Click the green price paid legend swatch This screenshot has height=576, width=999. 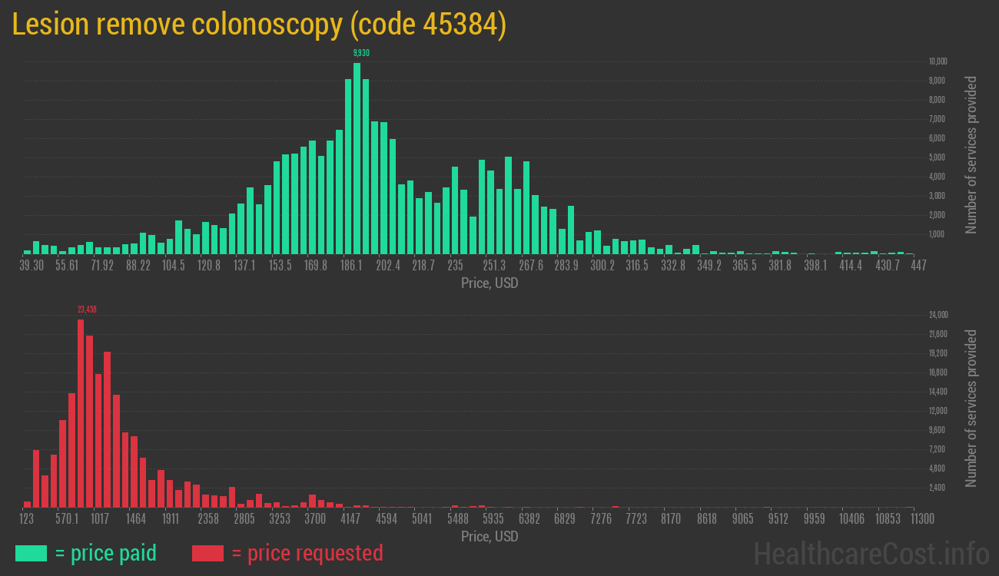click(x=31, y=553)
